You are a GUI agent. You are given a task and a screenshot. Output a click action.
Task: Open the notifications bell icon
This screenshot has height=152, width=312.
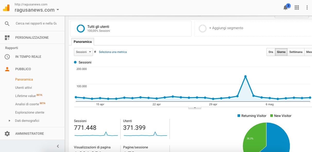(x=285, y=7)
